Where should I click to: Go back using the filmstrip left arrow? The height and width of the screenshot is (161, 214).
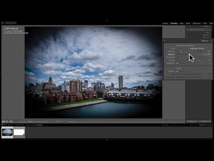pos(11,125)
